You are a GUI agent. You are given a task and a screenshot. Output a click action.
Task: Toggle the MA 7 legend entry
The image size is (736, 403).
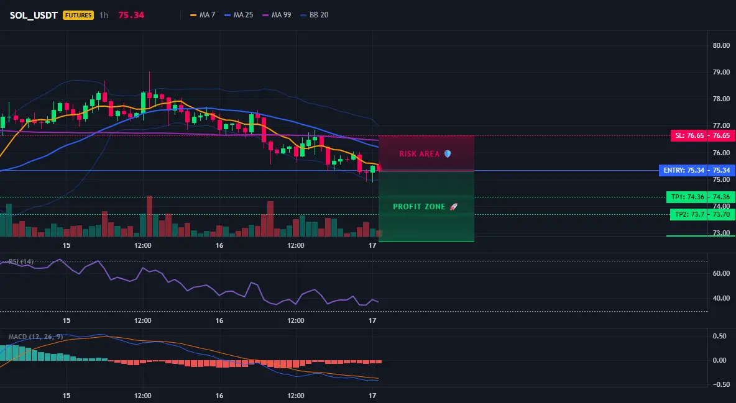pyautogui.click(x=202, y=15)
